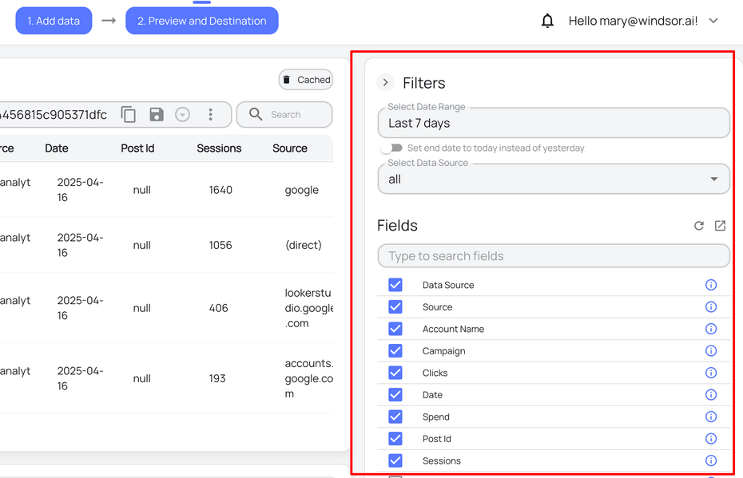The height and width of the screenshot is (478, 743).
Task: Click the magnifier search icon
Action: point(256,114)
